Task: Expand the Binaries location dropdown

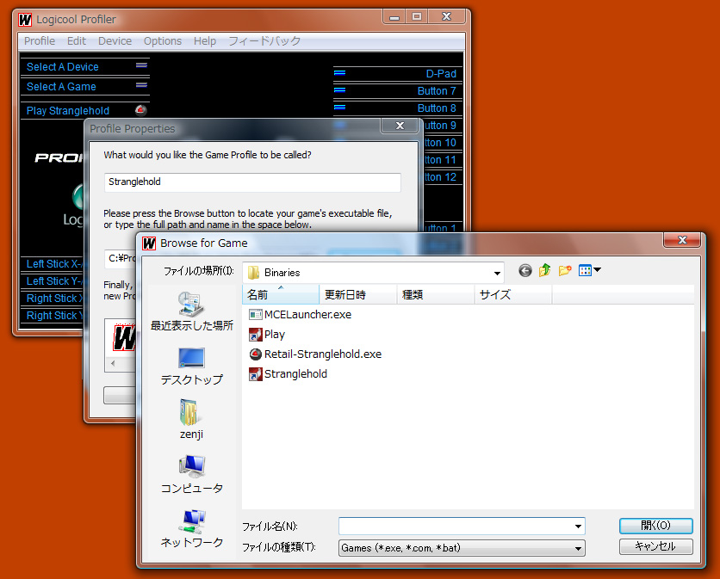Action: click(497, 273)
